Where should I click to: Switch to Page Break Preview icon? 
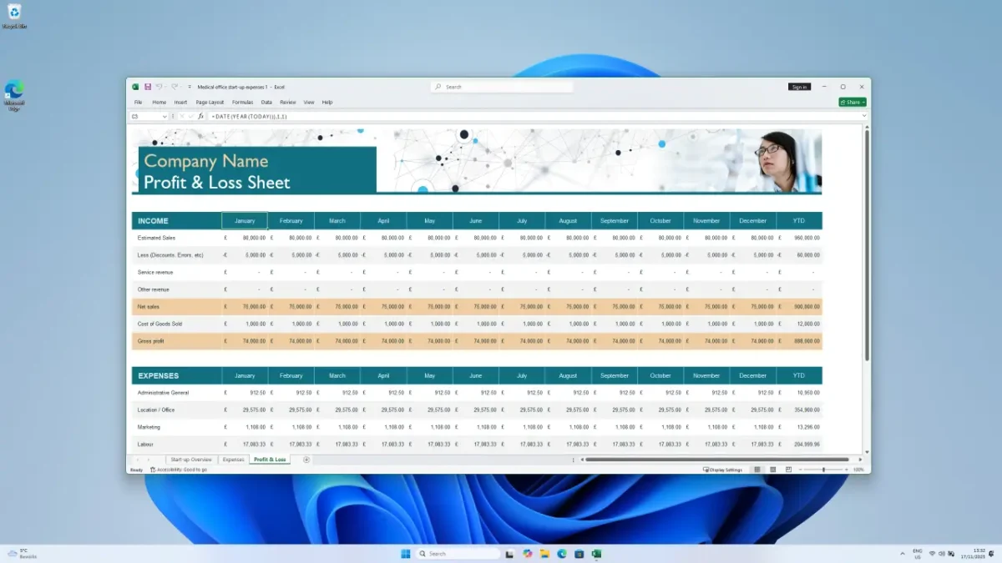[788, 470]
